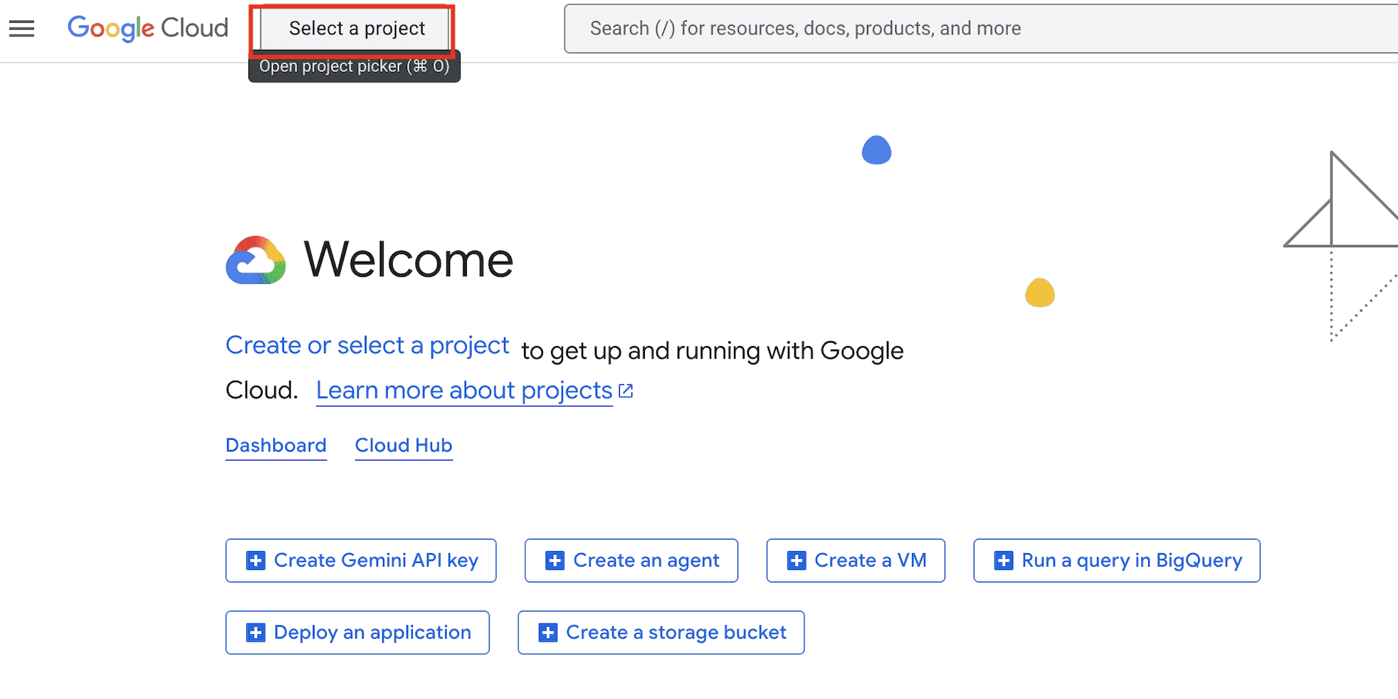The height and width of the screenshot is (699, 1398).
Task: Open the Select a project picker
Action: pos(356,28)
